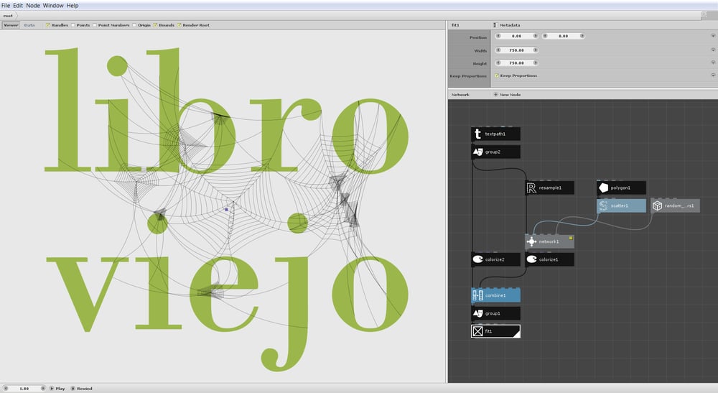Image resolution: width=718 pixels, height=393 pixels.
Task: Step the frame number forward with its right arrow
Action: coord(43,389)
